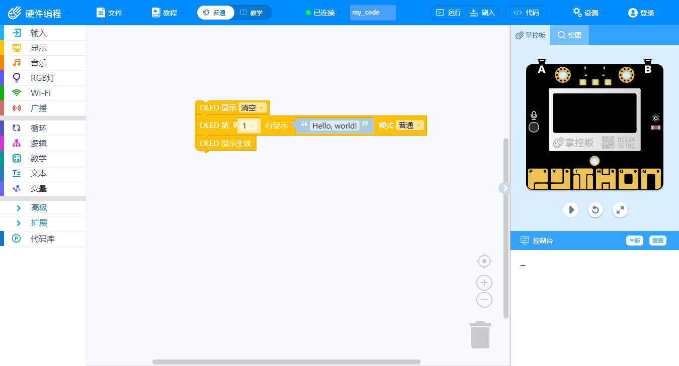The image size is (679, 366).
Task: Center the workspace with the target icon
Action: point(484,261)
